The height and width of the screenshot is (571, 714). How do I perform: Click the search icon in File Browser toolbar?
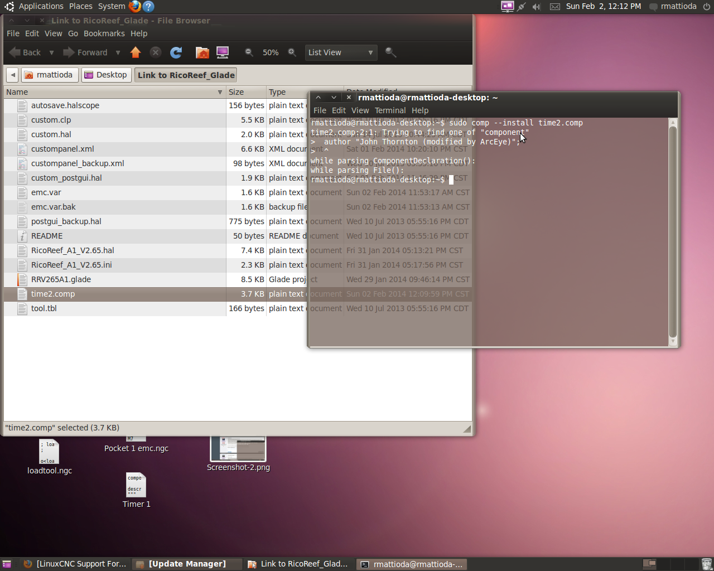click(x=390, y=52)
